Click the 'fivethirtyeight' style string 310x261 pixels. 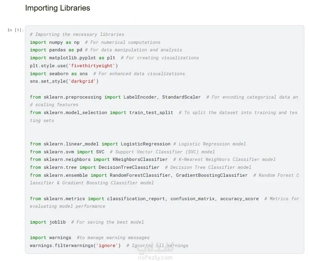pos(93,66)
